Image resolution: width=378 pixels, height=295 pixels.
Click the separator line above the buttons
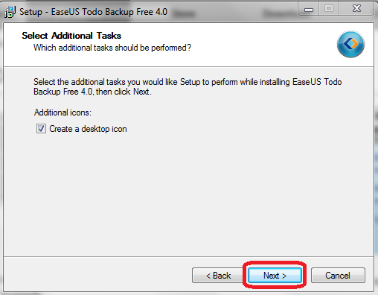188,256
